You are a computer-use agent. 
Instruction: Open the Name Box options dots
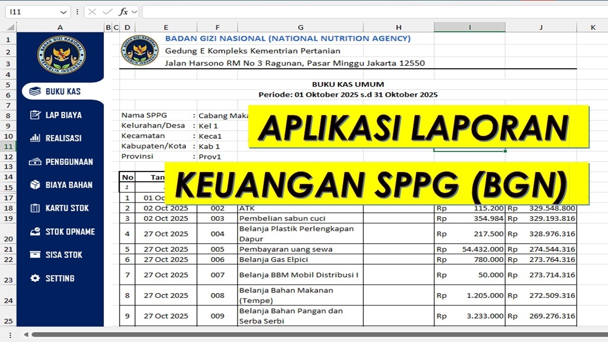(77, 12)
